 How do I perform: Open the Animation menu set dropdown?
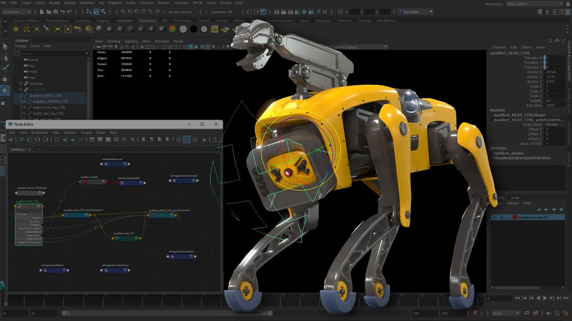pyautogui.click(x=17, y=12)
